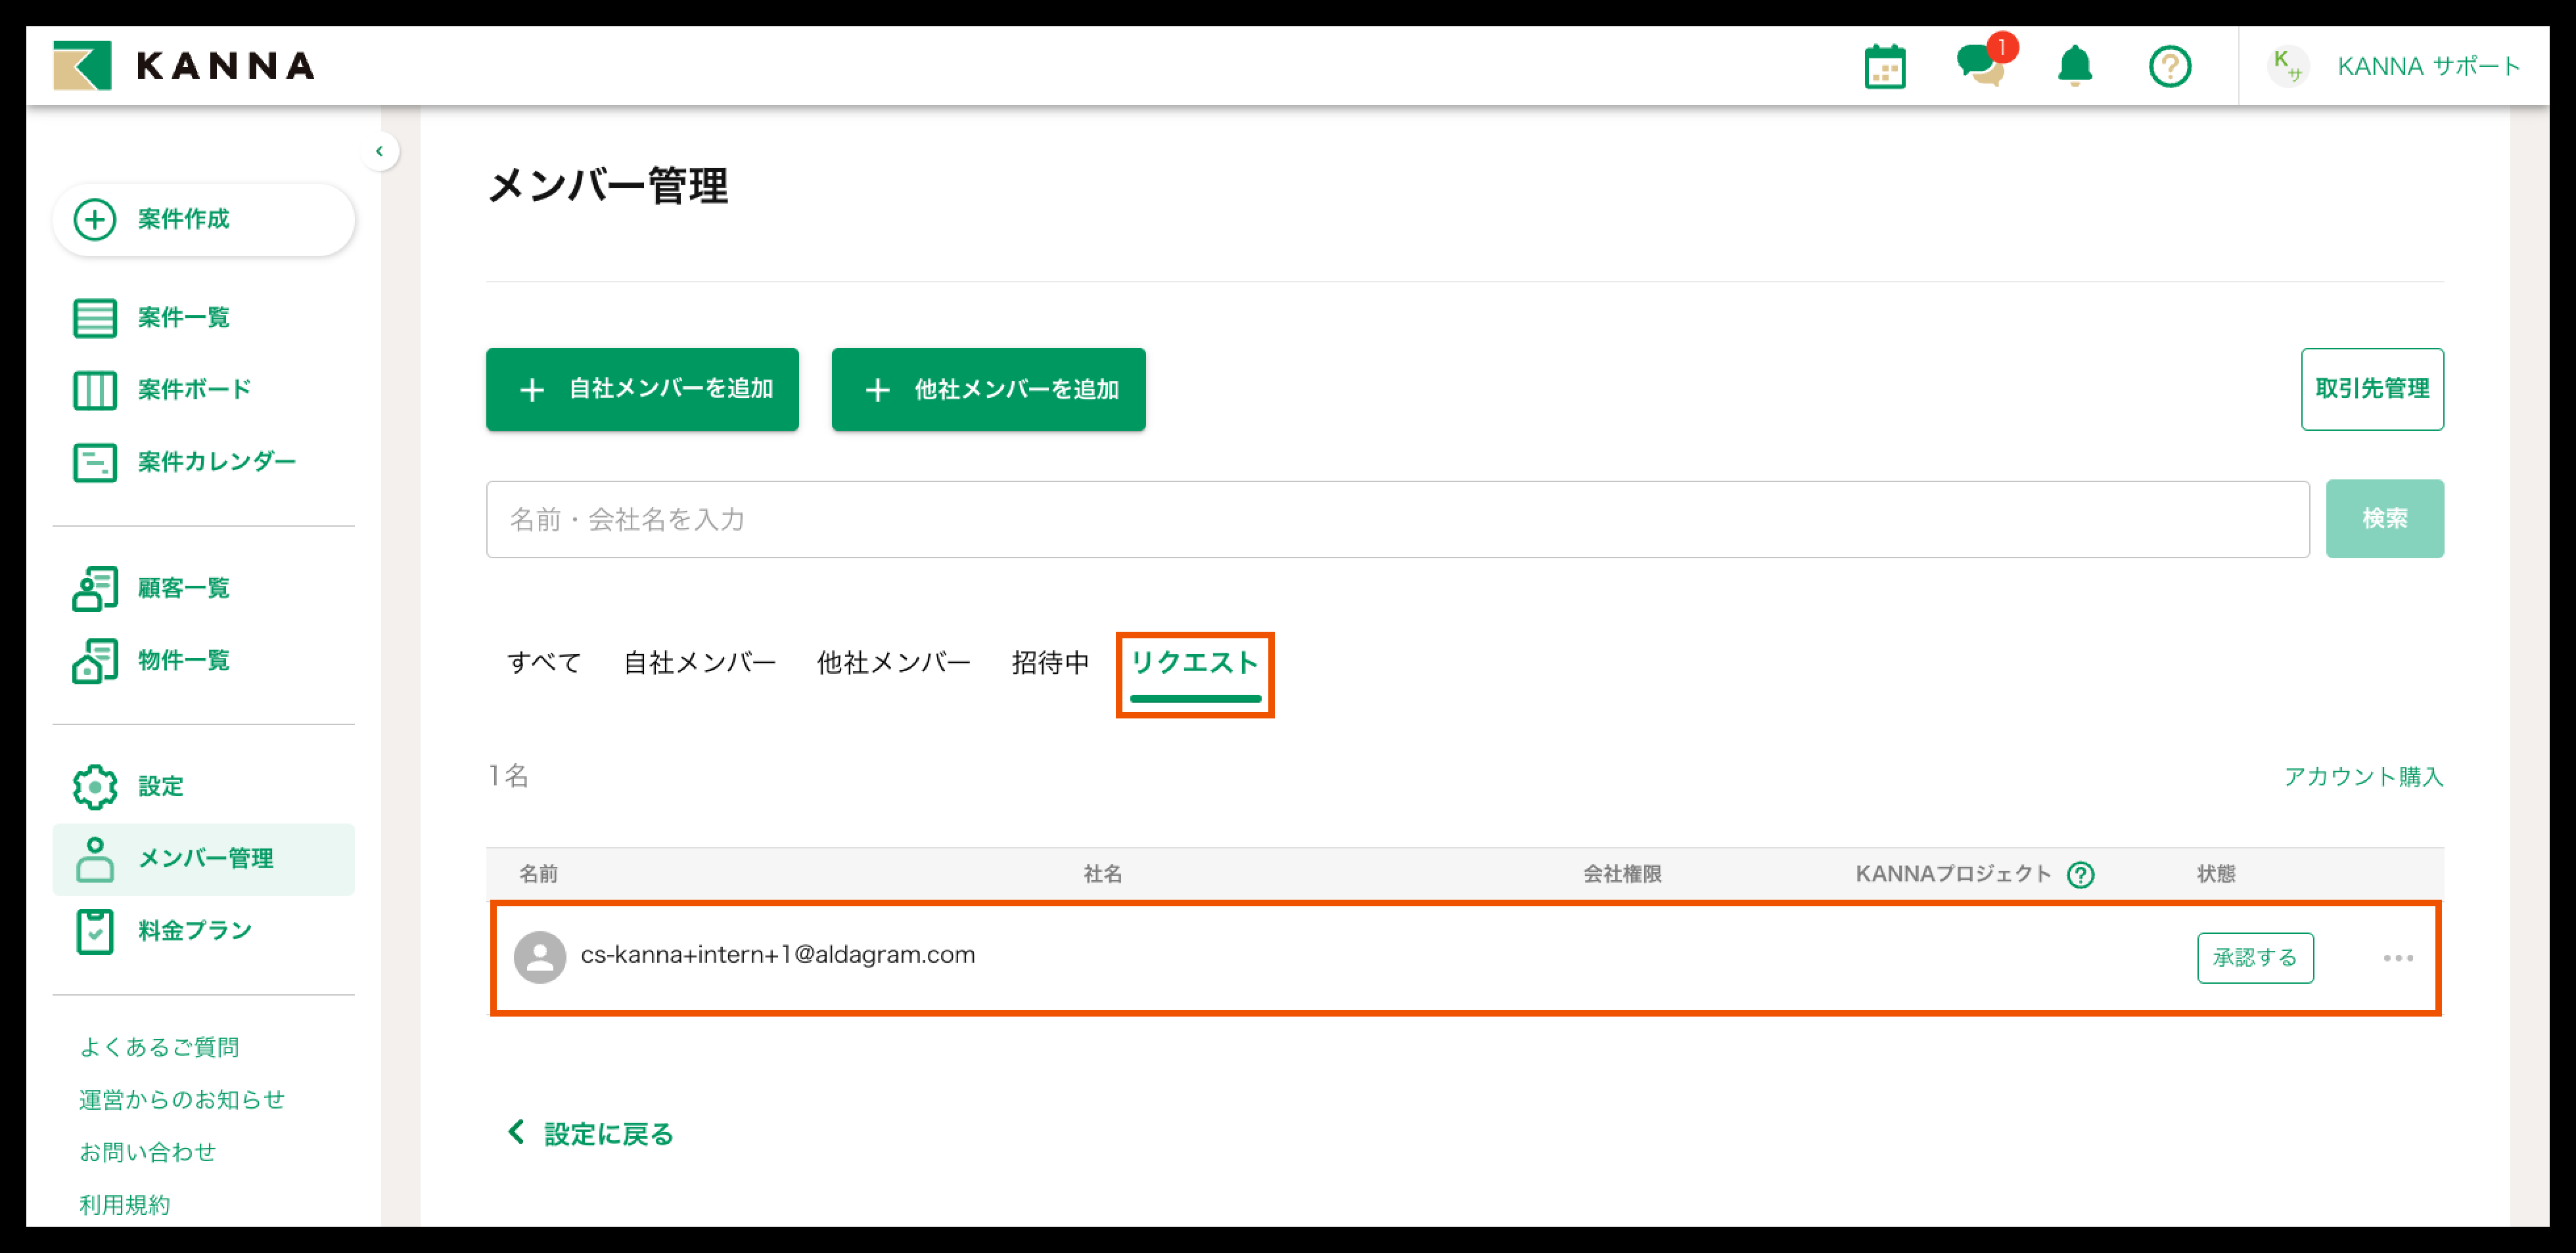Screen dimensions: 2576x1253
Task: Click the アカウント購入 link
Action: 2363,776
